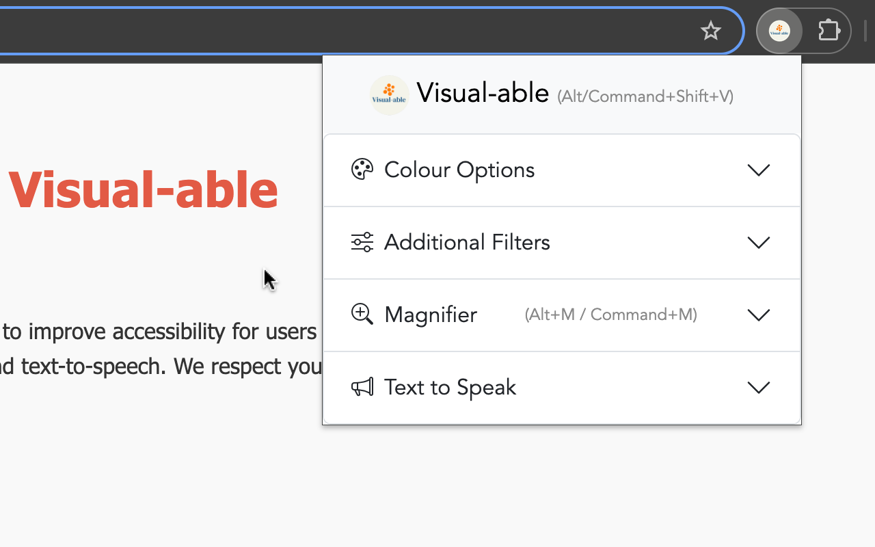The height and width of the screenshot is (547, 875).
Task: Bookmark this page with the star icon
Action: click(x=711, y=31)
